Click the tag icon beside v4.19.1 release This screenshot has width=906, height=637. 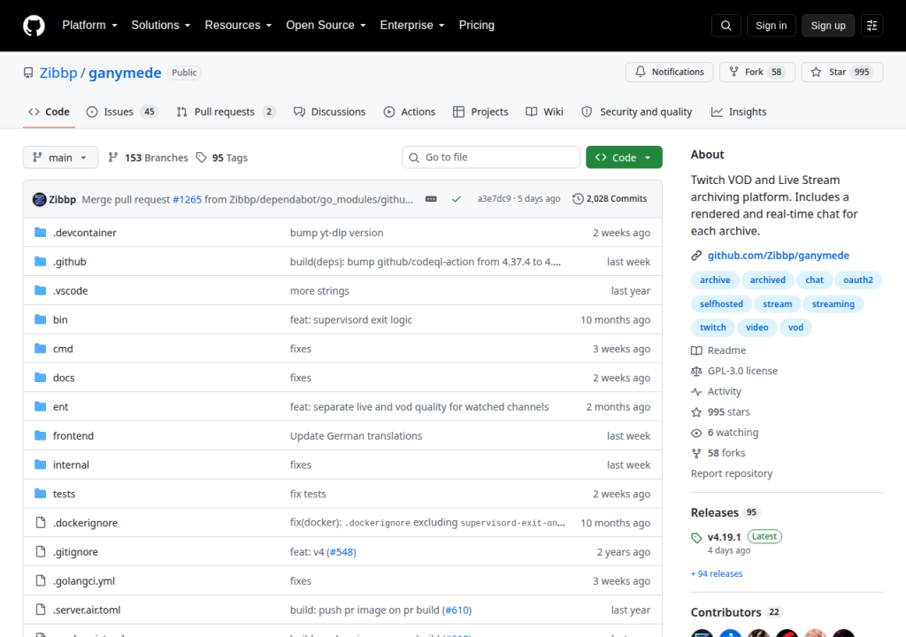pos(696,538)
